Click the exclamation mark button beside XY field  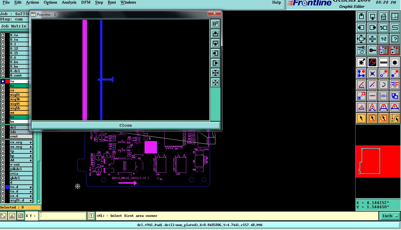91,216
